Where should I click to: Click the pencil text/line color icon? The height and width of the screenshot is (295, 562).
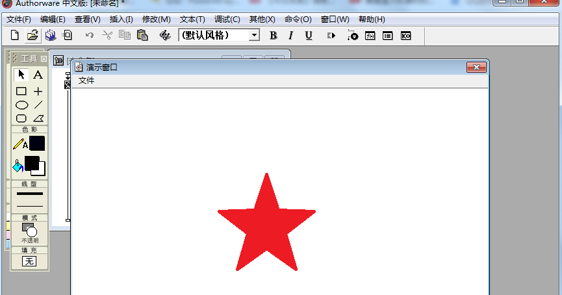[20, 144]
